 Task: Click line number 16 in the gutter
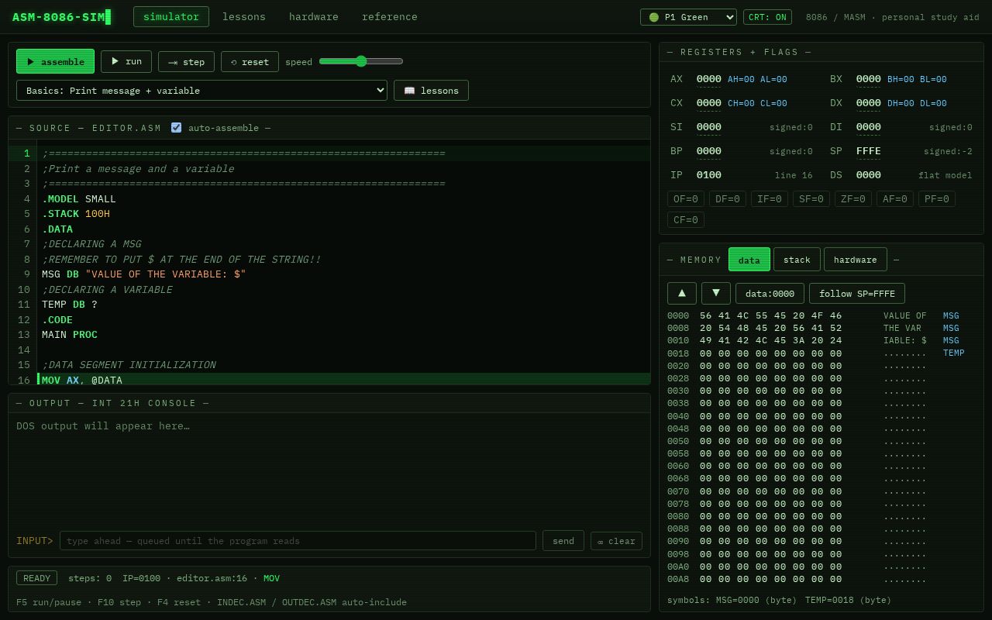pyautogui.click(x=23, y=380)
